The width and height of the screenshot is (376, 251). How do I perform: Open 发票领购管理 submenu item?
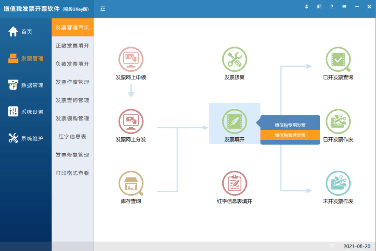click(x=72, y=119)
